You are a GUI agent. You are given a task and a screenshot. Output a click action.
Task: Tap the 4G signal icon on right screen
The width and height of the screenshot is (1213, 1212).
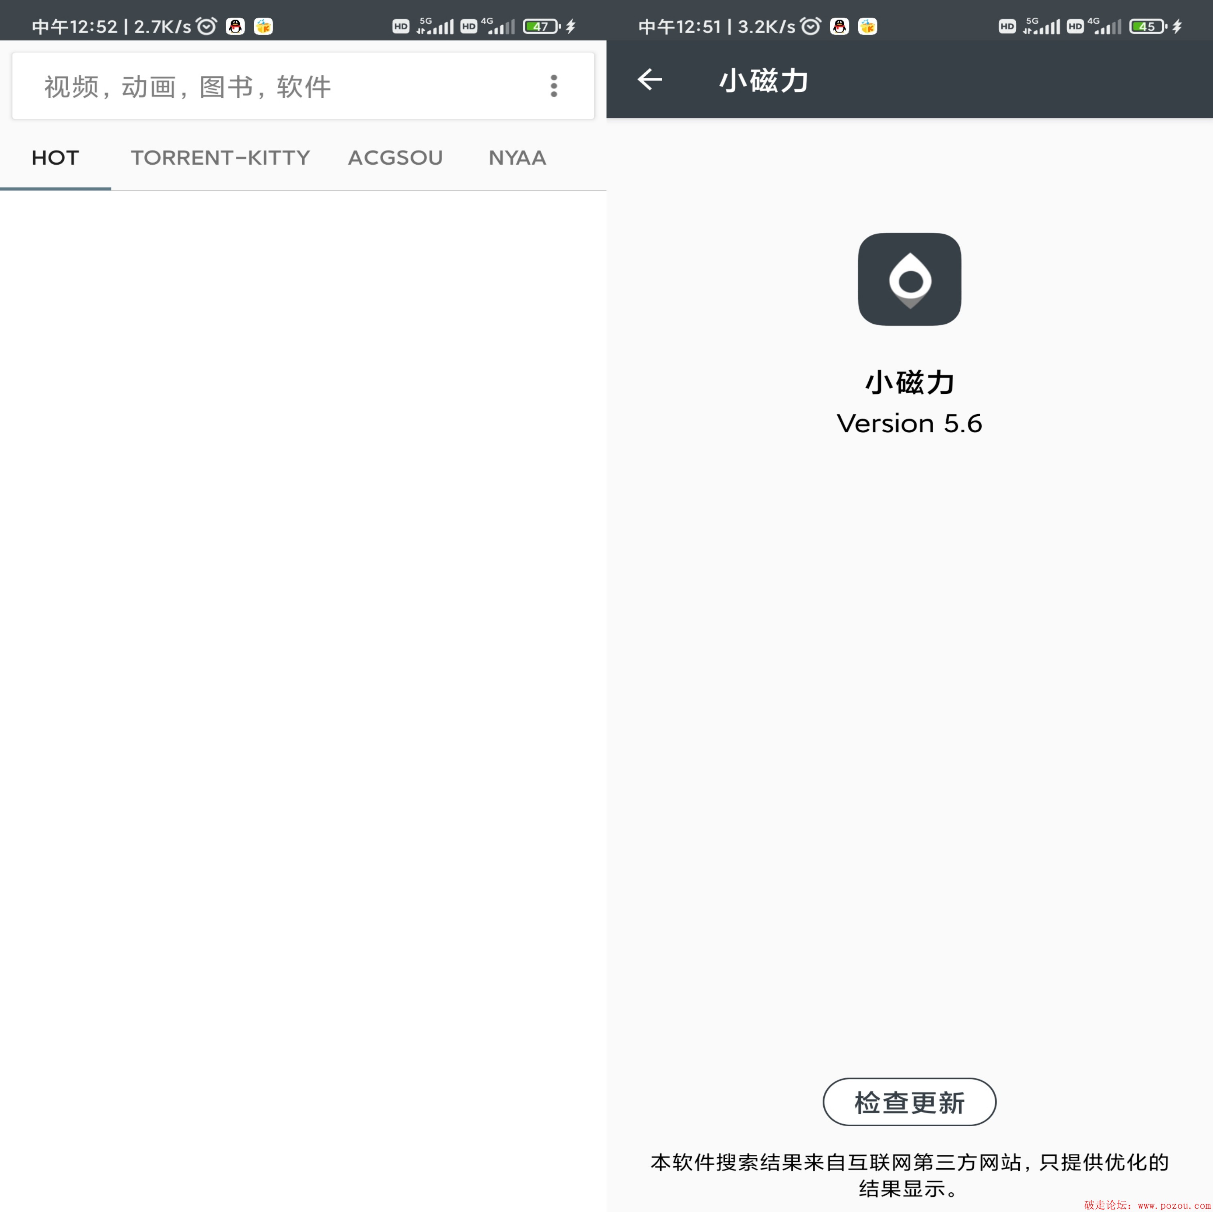[1104, 26]
